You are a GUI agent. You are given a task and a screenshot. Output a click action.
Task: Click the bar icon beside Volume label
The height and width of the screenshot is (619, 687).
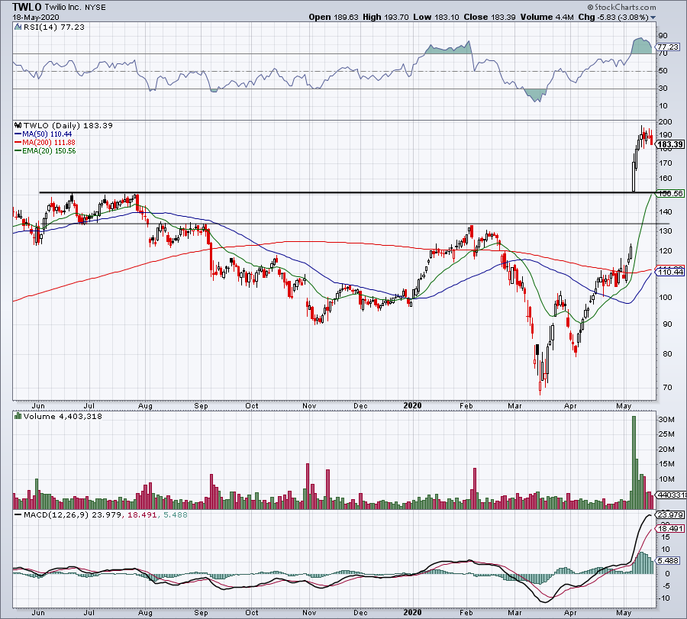pyautogui.click(x=18, y=416)
